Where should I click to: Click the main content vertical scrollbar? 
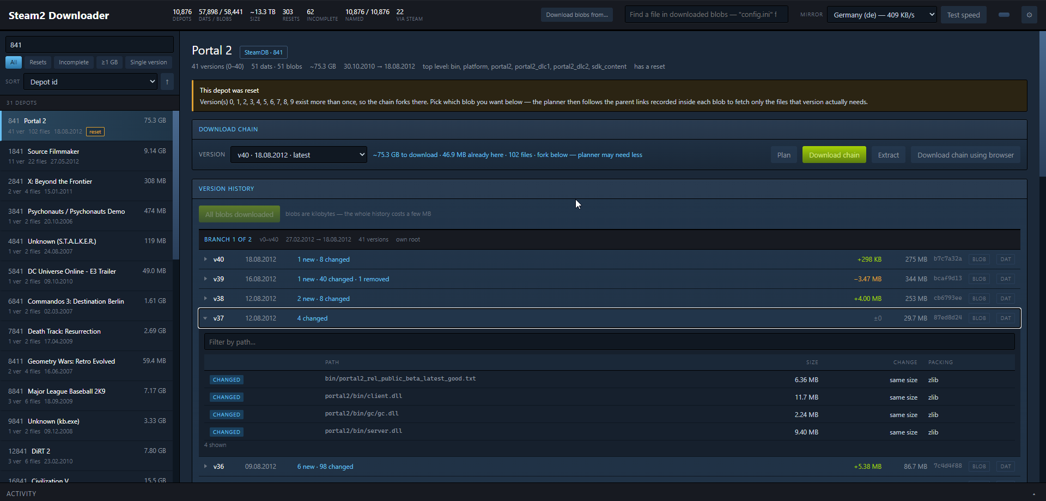coord(1042,104)
